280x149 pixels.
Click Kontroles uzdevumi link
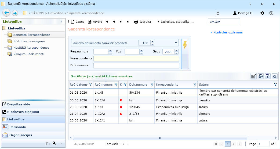(226, 32)
